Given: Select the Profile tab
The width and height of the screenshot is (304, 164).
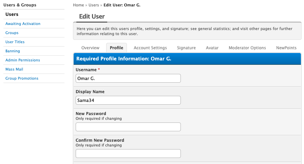Looking at the screenshot, I should tap(116, 48).
